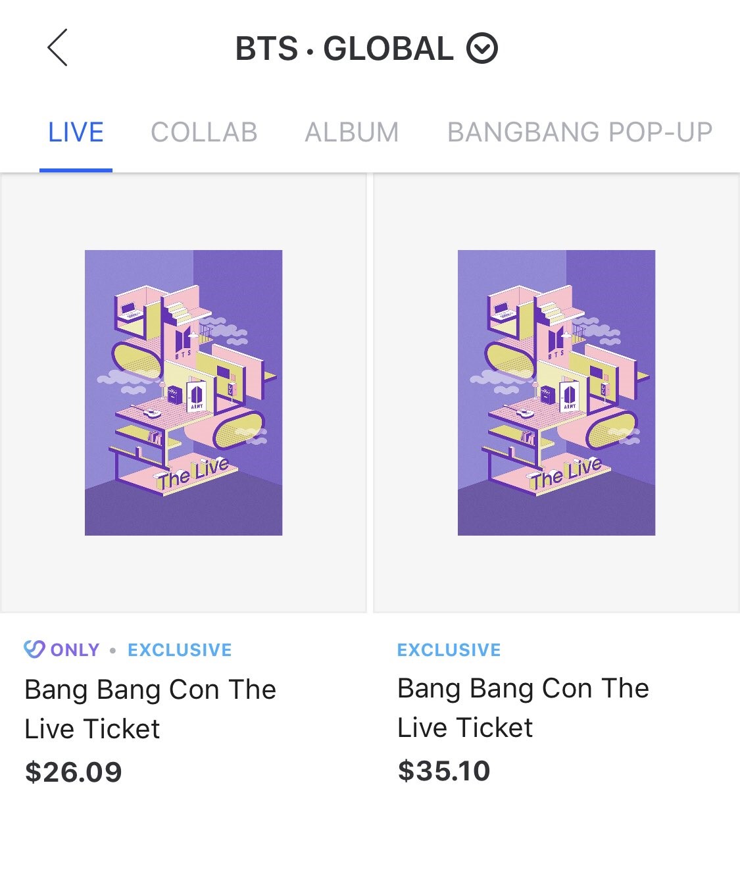Tap the back arrow

58,48
